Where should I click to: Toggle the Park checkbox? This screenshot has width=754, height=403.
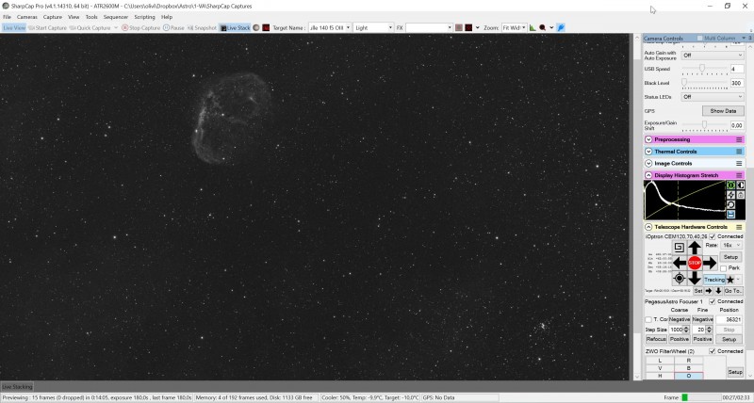click(723, 268)
